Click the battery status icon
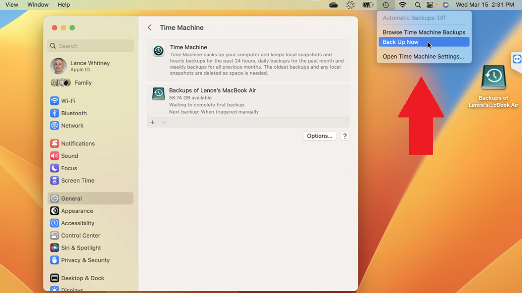This screenshot has width=522, height=293. pos(367,5)
